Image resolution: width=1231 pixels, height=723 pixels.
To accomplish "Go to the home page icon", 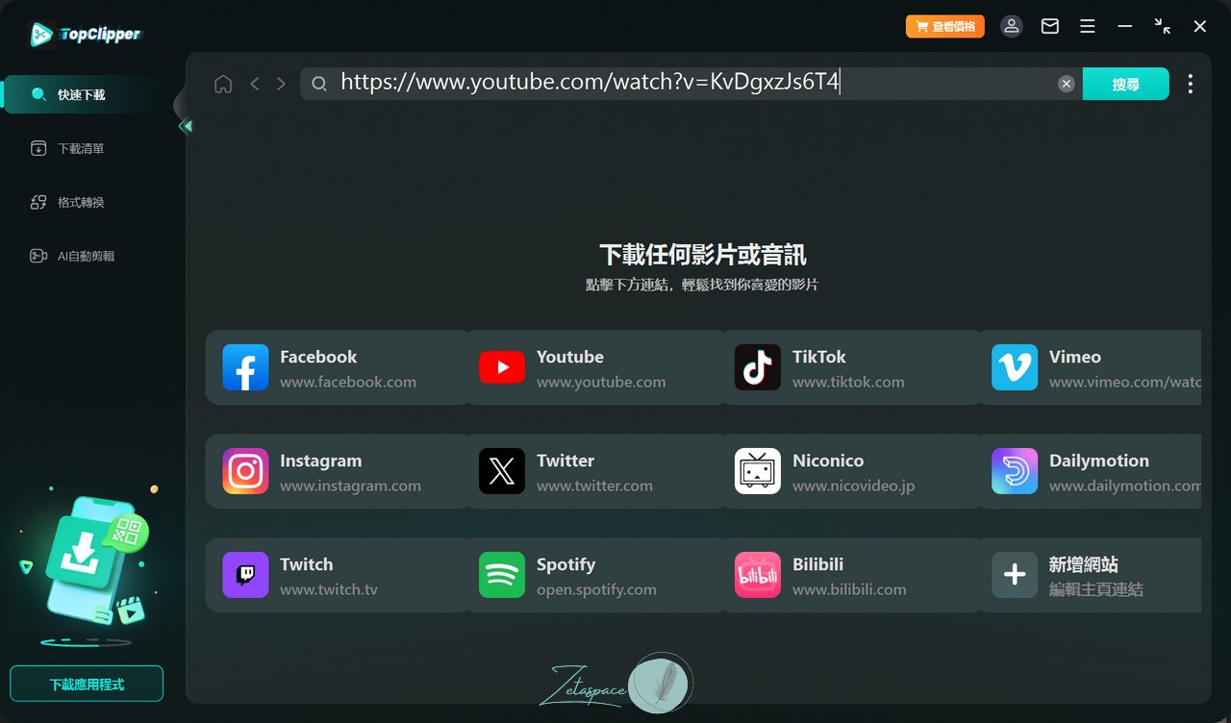I will (223, 84).
